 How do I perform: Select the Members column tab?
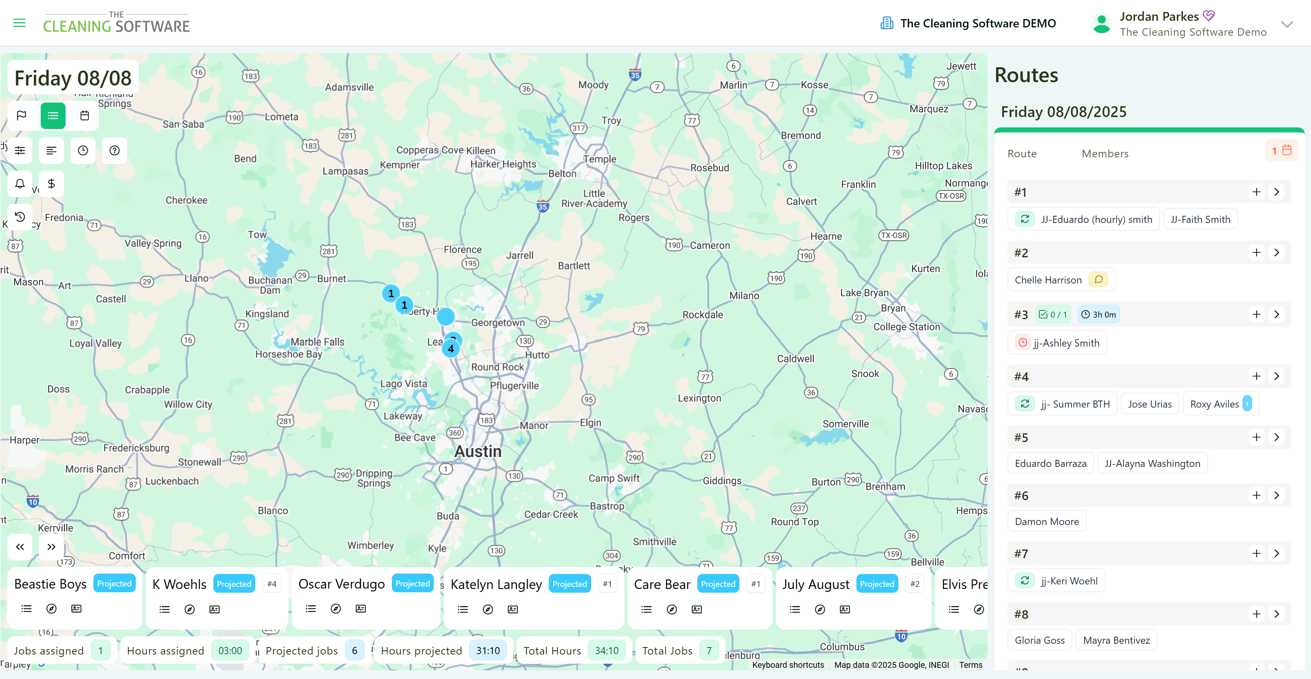point(1105,153)
